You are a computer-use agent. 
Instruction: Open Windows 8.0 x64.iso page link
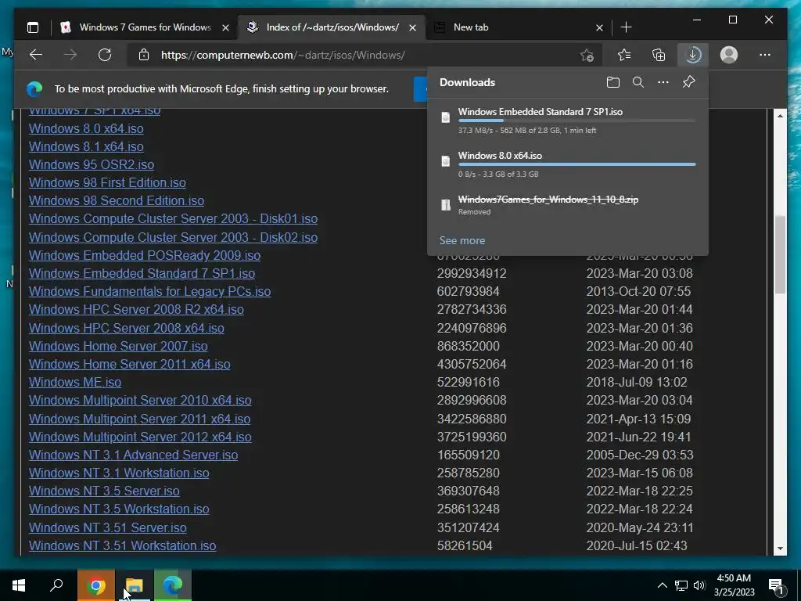coord(86,128)
